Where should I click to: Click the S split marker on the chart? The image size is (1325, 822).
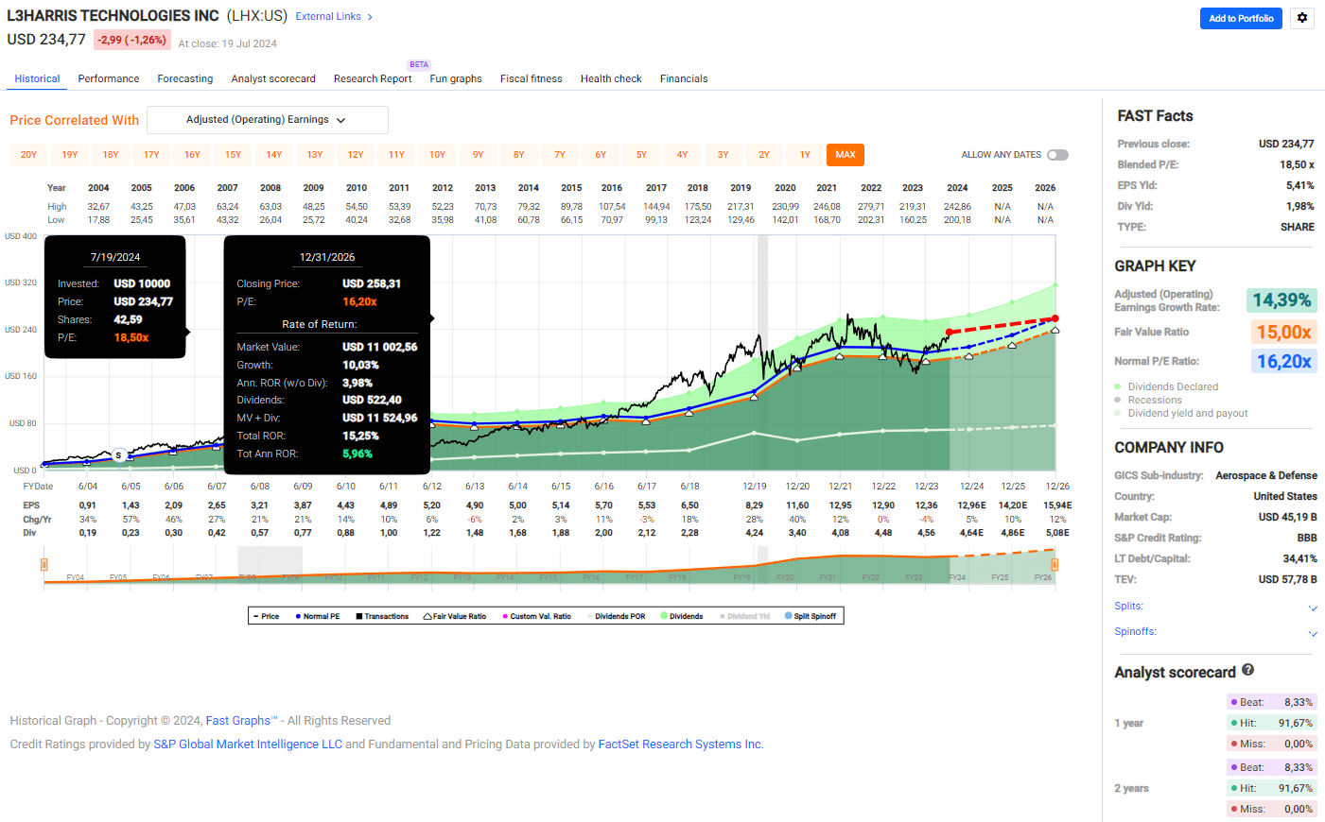point(118,455)
